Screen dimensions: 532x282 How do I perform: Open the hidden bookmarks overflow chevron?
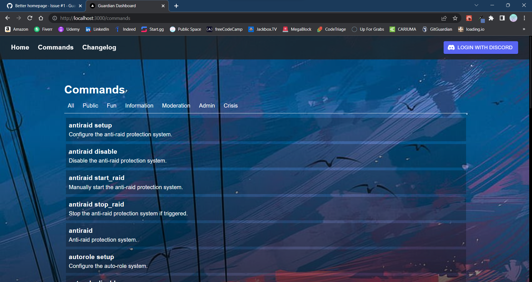(524, 29)
